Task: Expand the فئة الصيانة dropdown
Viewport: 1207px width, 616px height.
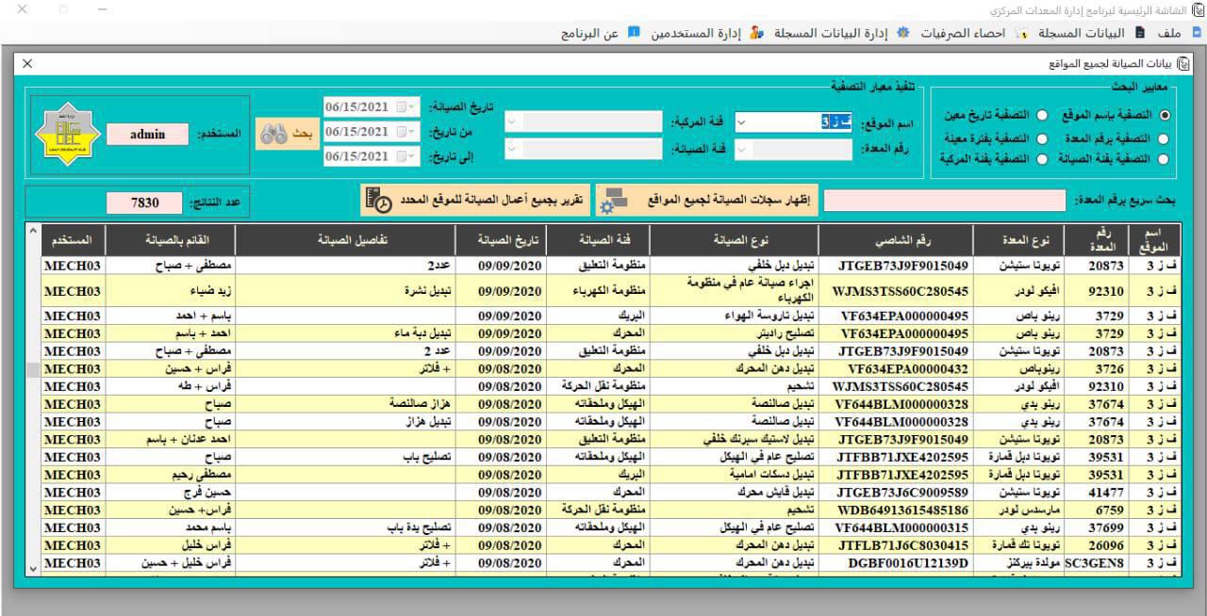Action: click(511, 150)
